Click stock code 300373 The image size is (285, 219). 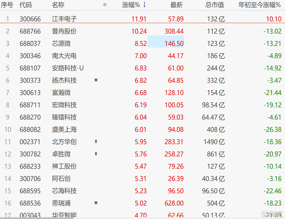30,80
